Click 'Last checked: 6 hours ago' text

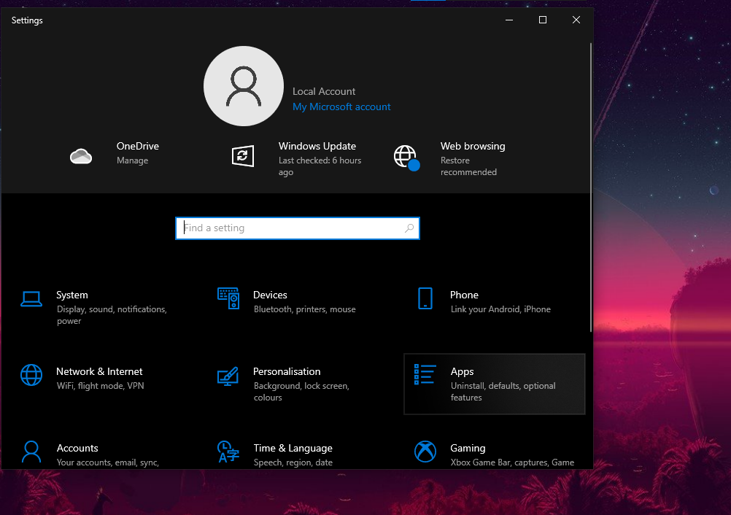click(x=320, y=166)
